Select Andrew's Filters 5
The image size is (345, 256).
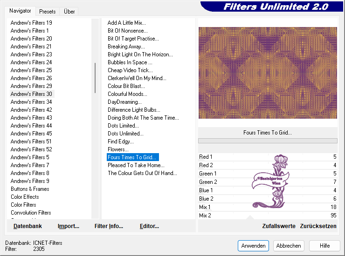[30, 157]
